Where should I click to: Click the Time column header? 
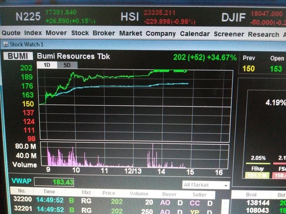[49, 192]
